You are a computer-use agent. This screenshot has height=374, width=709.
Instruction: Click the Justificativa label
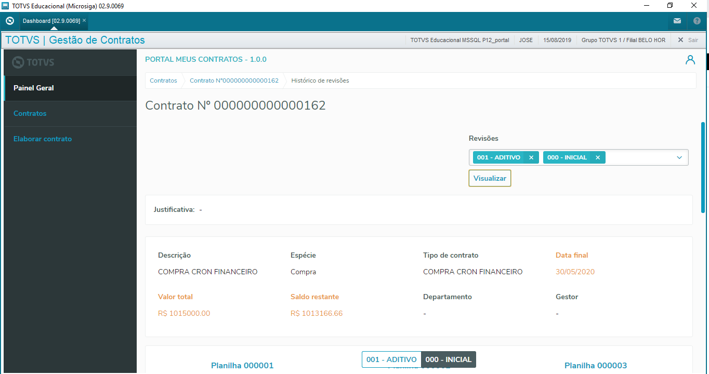[x=174, y=210]
